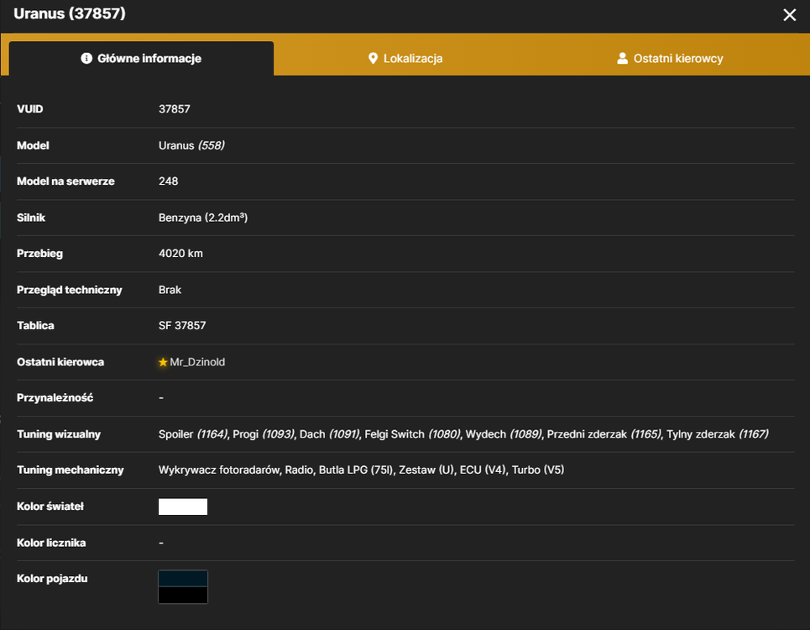Click the Kolor świateł row label
The height and width of the screenshot is (630, 810).
[50, 507]
